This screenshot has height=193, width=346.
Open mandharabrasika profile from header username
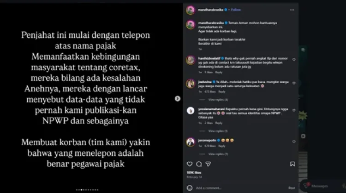coord(210,10)
